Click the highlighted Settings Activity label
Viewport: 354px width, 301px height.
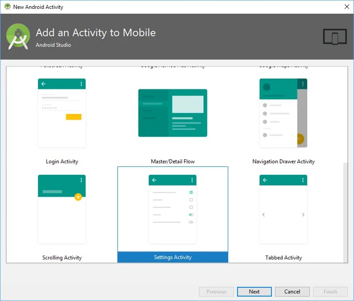click(173, 257)
